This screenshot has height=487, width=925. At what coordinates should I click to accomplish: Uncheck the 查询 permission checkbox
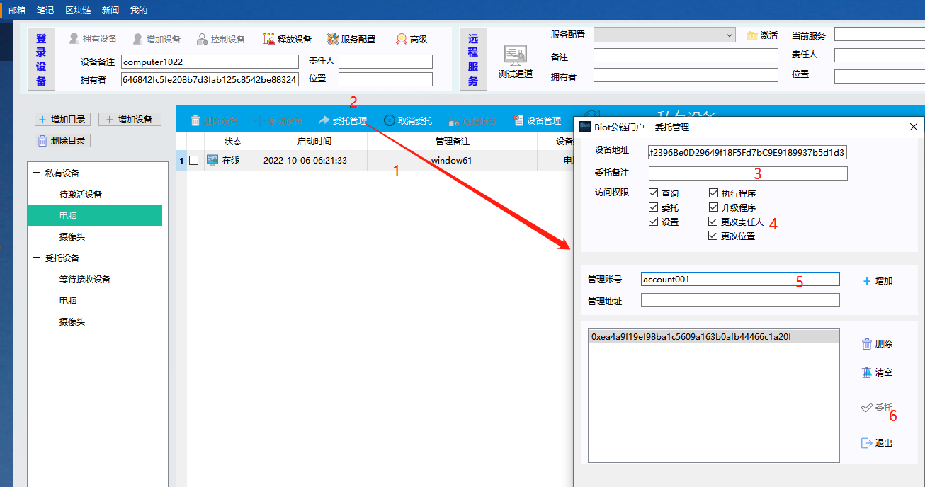click(654, 193)
